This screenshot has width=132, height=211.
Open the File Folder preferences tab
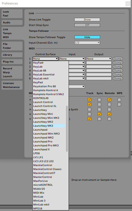[12, 46]
